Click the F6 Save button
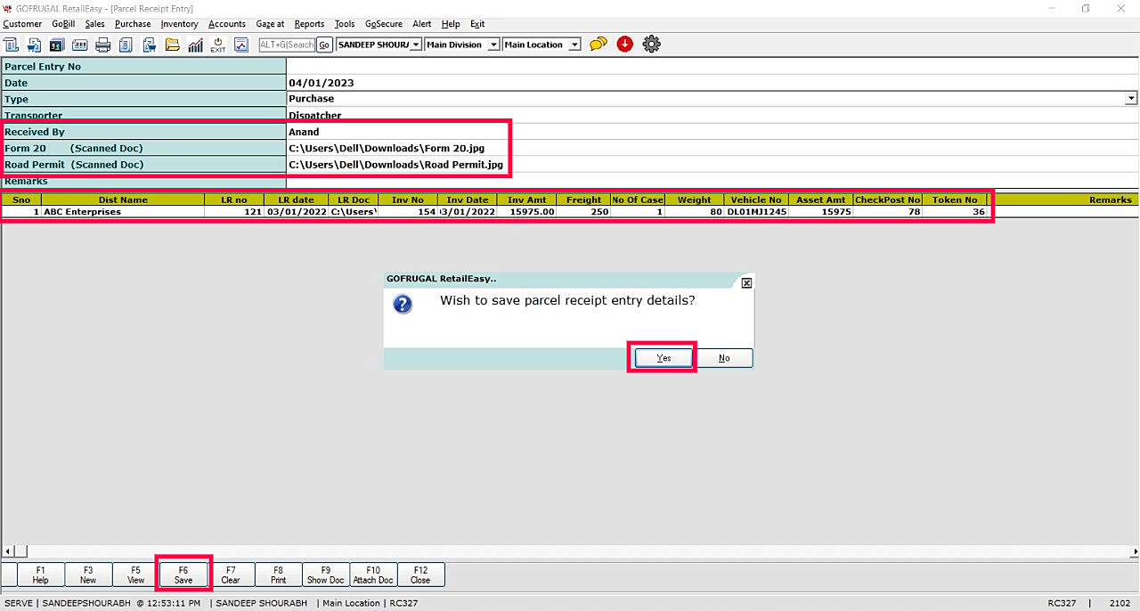The width and height of the screenshot is (1140, 611). point(183,574)
